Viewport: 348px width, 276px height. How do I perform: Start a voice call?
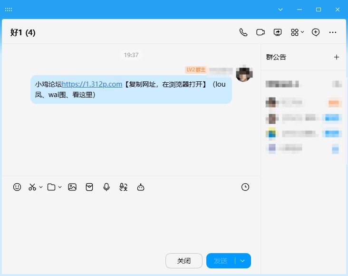click(243, 32)
